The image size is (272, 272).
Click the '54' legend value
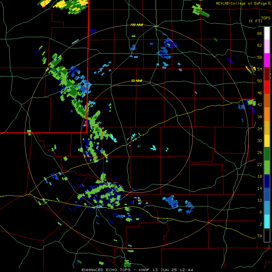pyautogui.click(x=260, y=69)
